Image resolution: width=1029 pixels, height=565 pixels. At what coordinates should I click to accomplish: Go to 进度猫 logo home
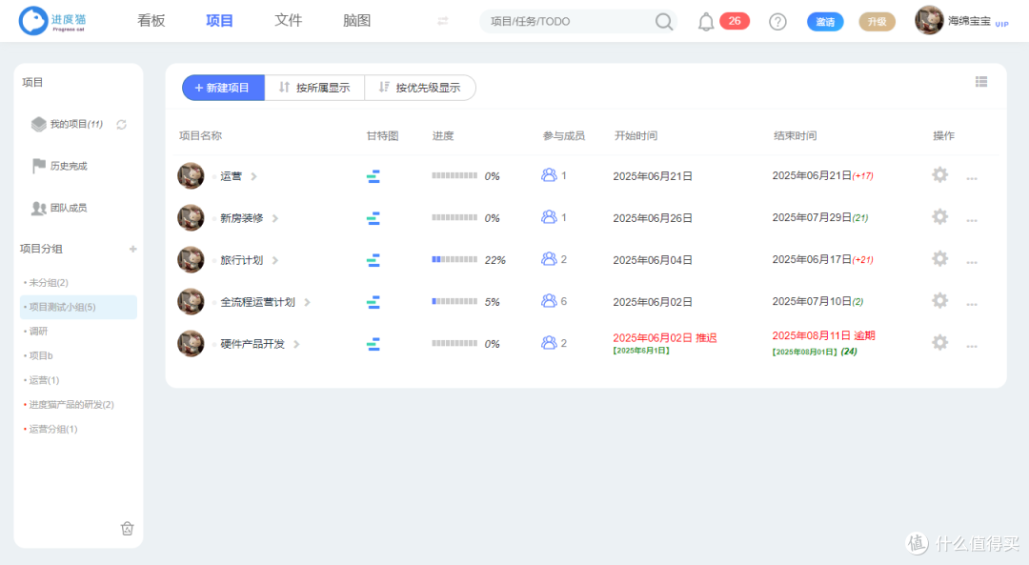point(52,21)
